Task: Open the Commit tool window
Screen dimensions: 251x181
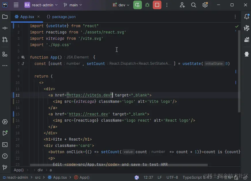Action: tap(5, 28)
